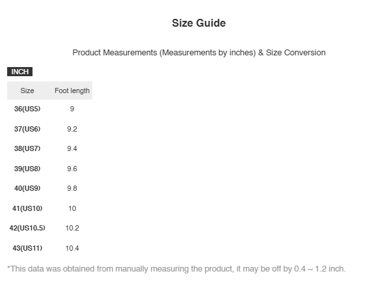The image size is (368, 293).
Task: Click the 10.4 foot length value
Action: [x=72, y=248]
